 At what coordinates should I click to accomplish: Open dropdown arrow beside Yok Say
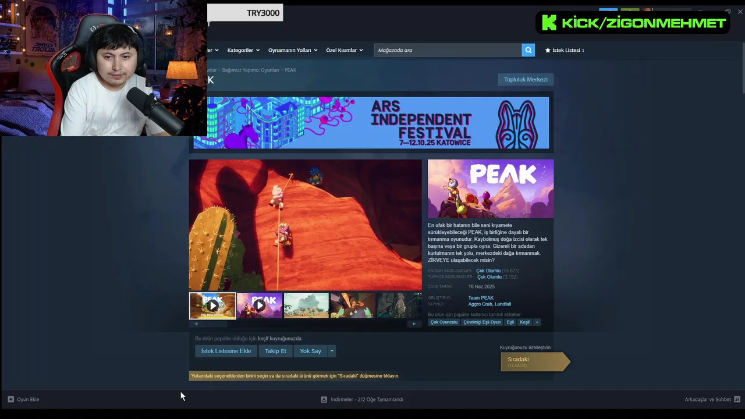332,351
